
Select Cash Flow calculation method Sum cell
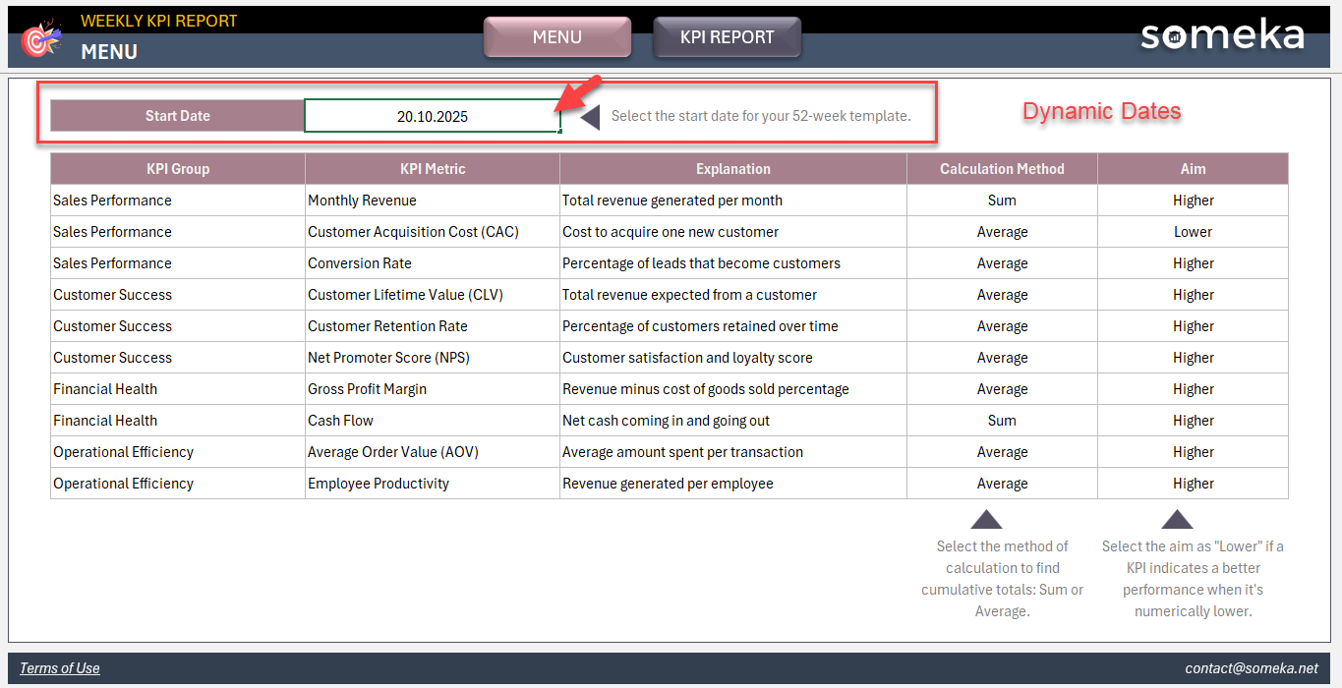coord(1002,421)
